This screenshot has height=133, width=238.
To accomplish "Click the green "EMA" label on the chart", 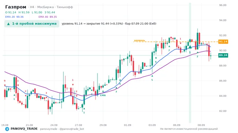I will pyautogui.click(x=103, y=95).
